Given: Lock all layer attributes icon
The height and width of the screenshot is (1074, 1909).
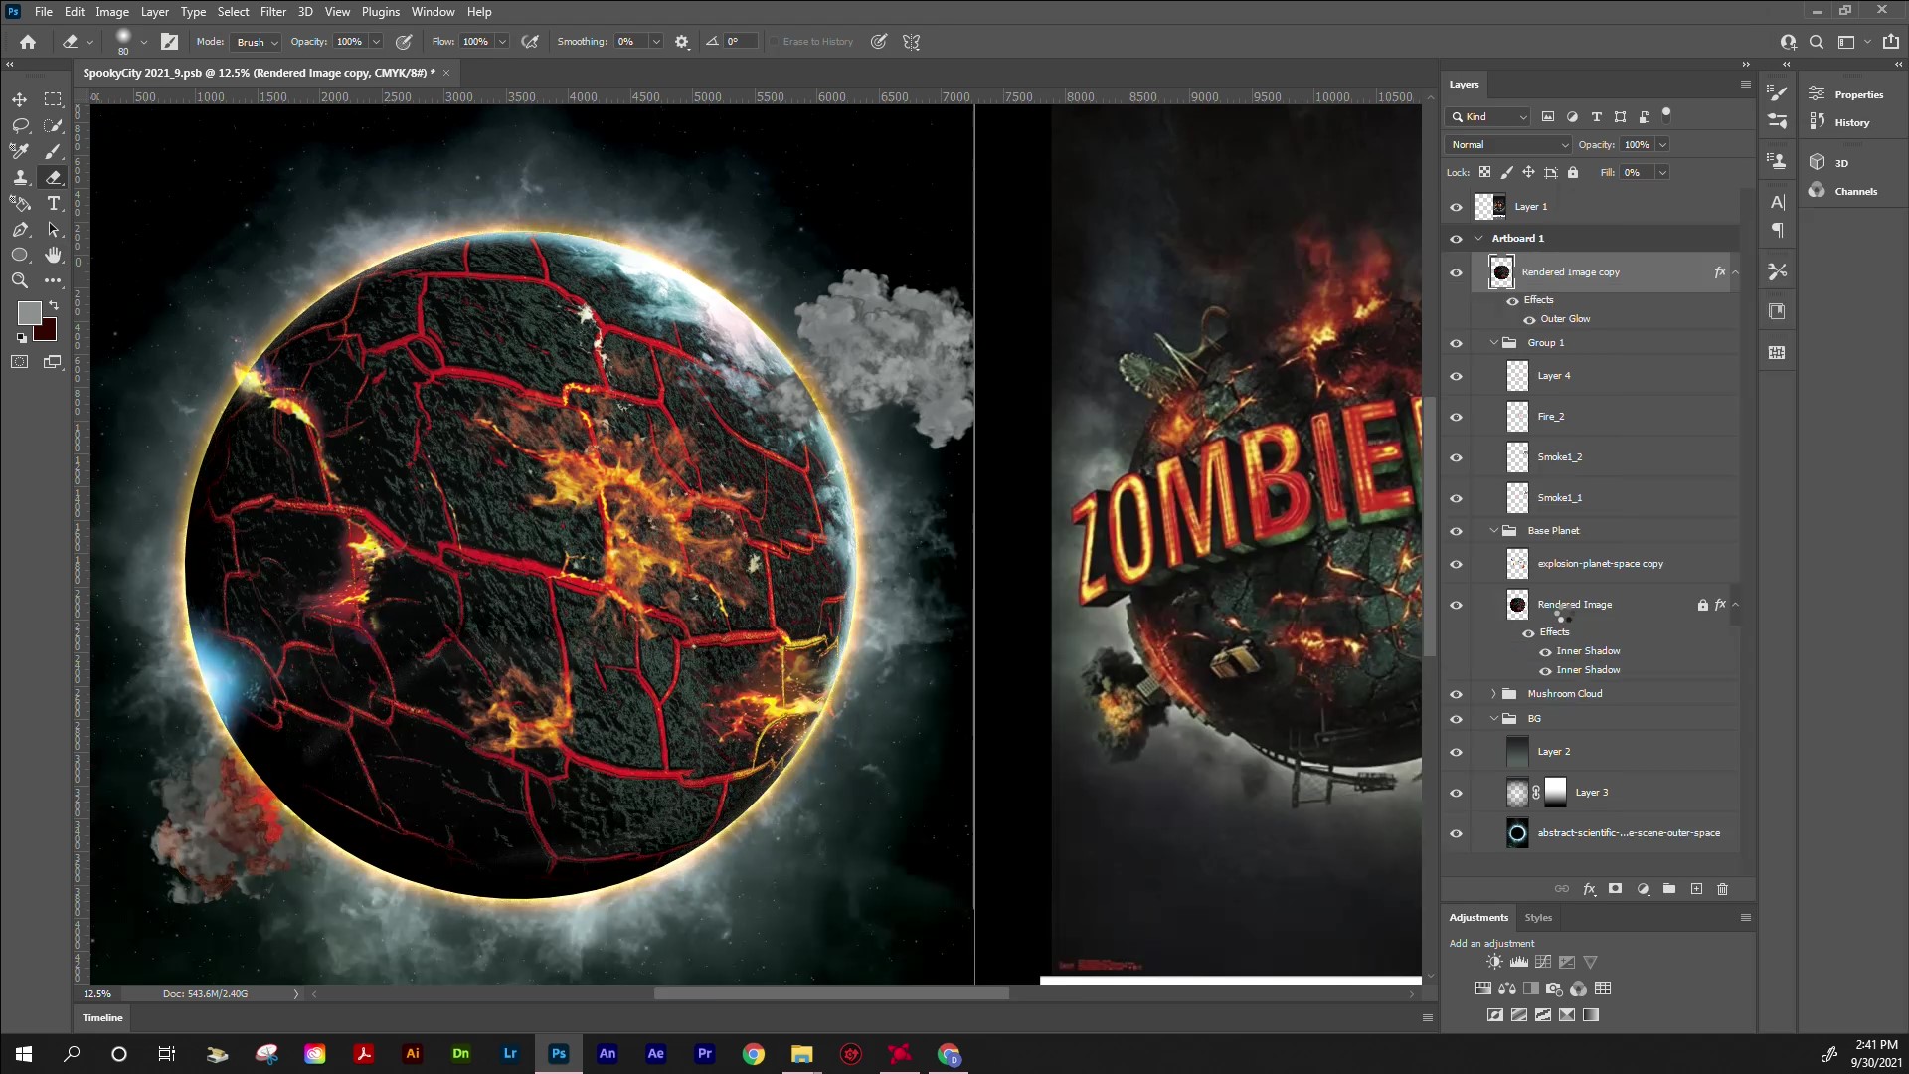Looking at the screenshot, I should (1573, 172).
